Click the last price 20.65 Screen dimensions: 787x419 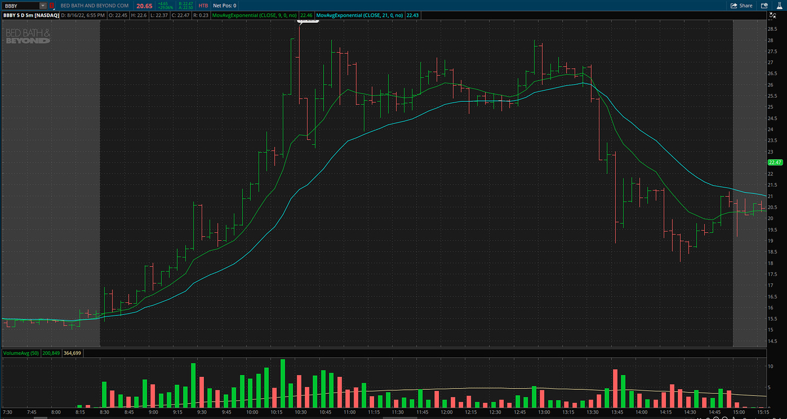click(144, 5)
